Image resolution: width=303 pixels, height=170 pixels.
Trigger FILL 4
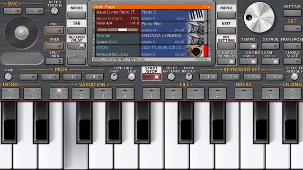coord(217,93)
